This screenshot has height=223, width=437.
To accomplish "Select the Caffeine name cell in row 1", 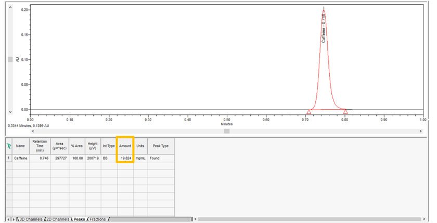I will [x=21, y=158].
